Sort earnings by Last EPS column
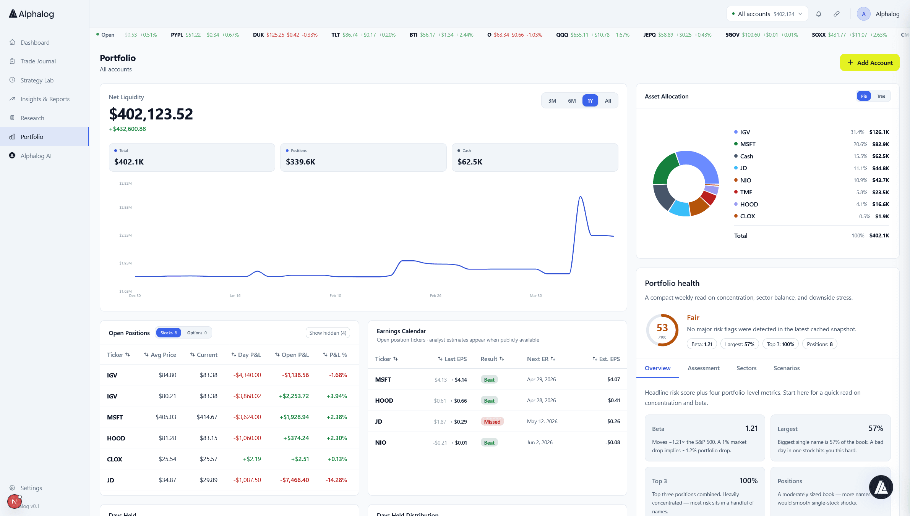 tap(452, 359)
